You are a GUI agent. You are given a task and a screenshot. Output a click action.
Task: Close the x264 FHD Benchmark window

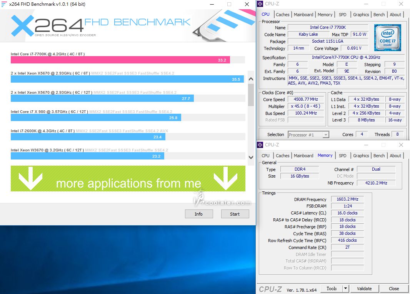(247, 4)
